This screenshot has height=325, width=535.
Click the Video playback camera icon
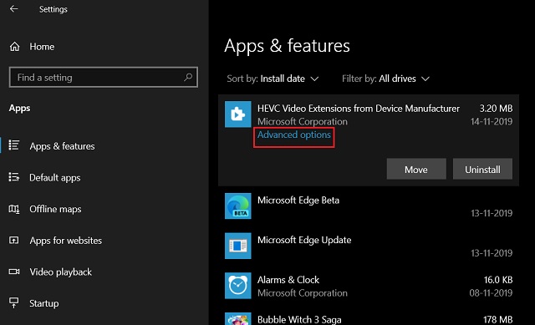[14, 272]
